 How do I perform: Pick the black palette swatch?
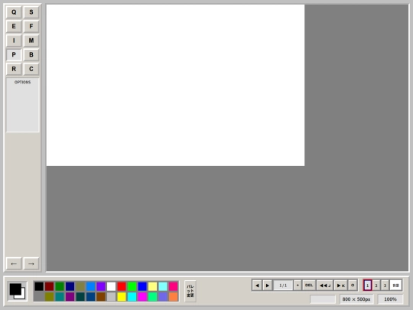click(39, 286)
